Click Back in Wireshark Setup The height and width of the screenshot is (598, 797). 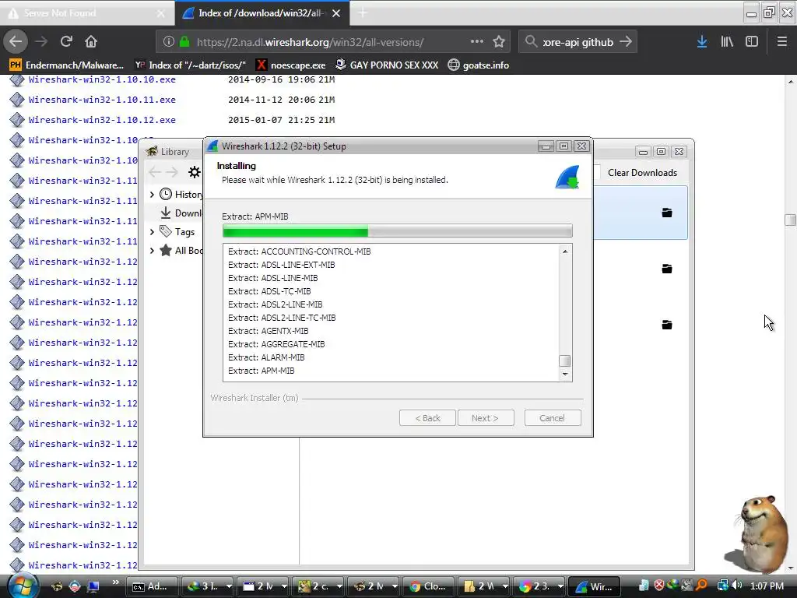tap(427, 418)
